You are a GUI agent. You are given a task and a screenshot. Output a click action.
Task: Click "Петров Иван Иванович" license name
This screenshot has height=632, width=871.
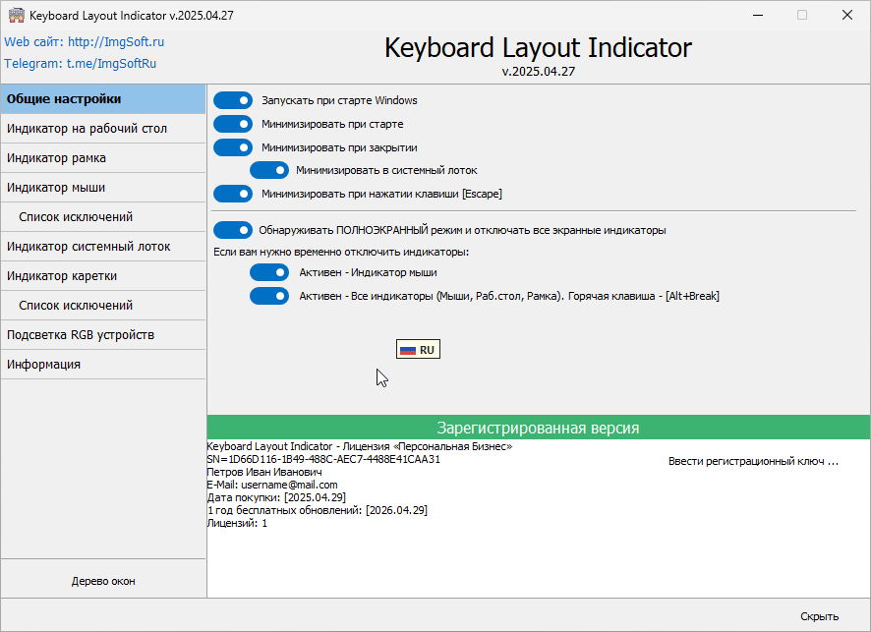coord(264,472)
